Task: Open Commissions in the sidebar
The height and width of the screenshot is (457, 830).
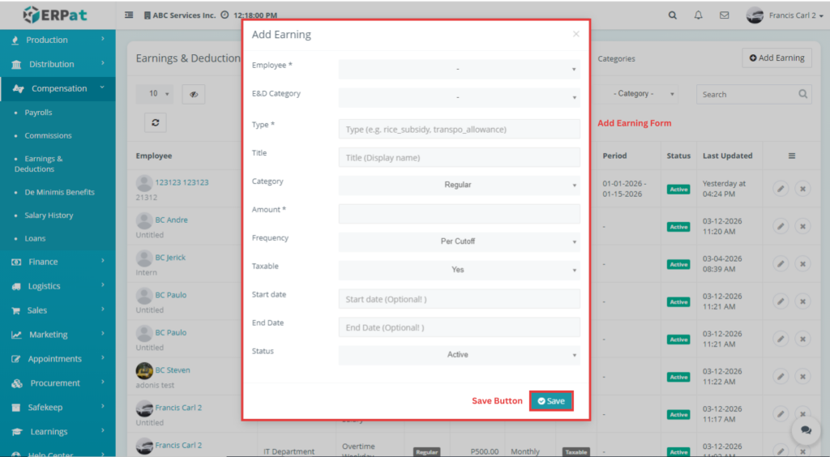Action: point(48,136)
